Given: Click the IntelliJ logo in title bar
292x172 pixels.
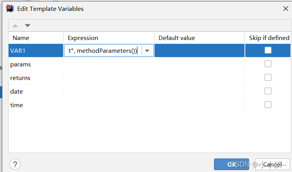Looking at the screenshot, I should (10, 9).
